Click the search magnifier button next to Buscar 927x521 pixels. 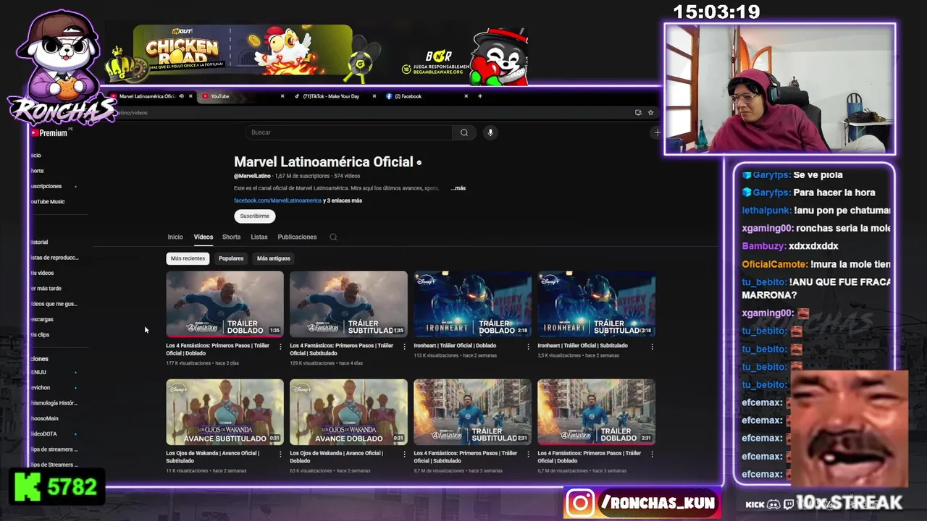click(x=464, y=132)
